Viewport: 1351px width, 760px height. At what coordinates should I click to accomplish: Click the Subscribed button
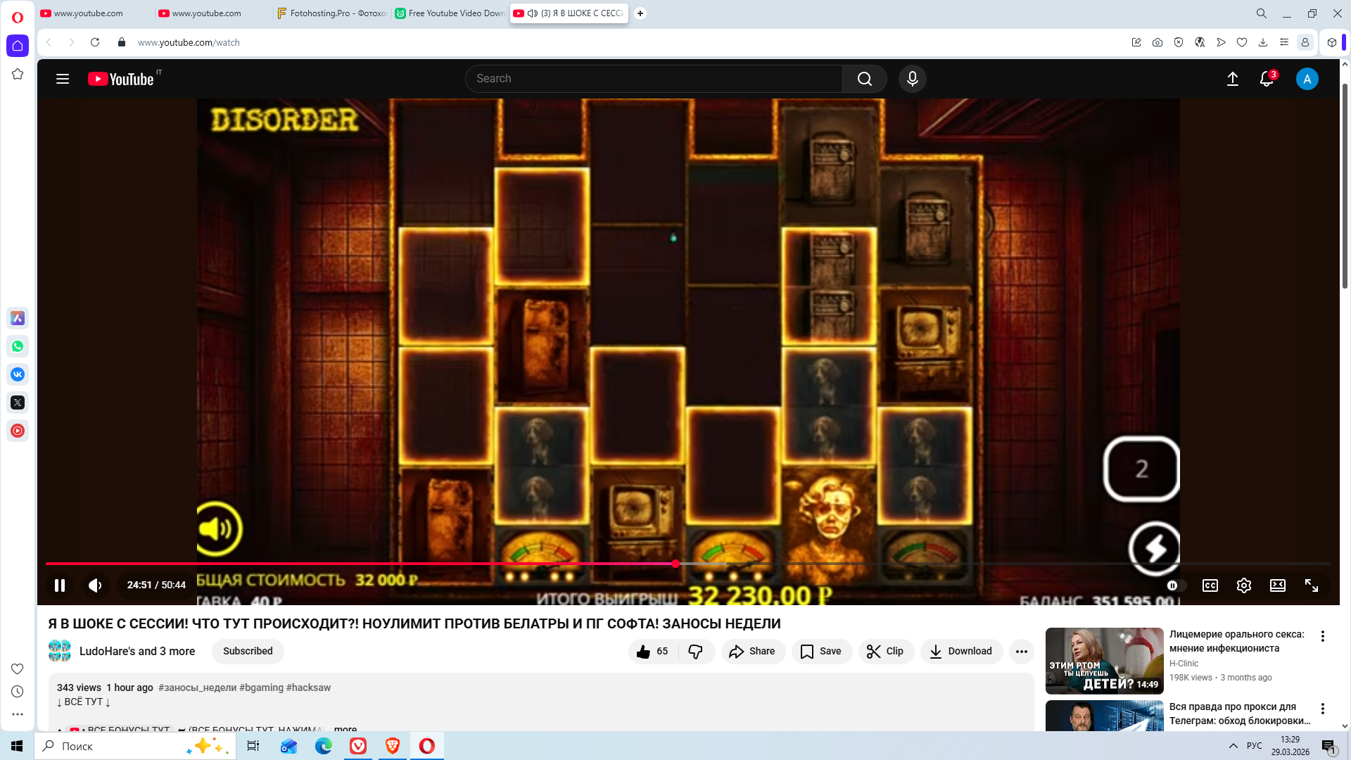point(248,652)
